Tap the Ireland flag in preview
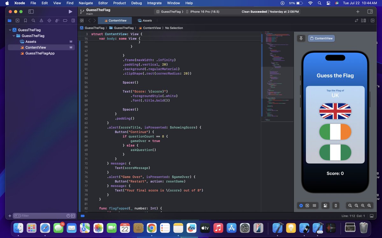The width and height of the screenshot is (382, 238). pyautogui.click(x=335, y=132)
